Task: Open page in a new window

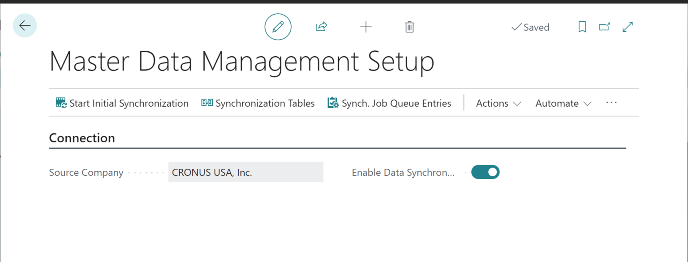Action: pos(604,27)
